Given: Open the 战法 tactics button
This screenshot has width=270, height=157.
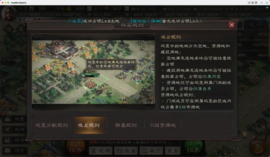Looking at the screenshot, I should click(126, 151).
